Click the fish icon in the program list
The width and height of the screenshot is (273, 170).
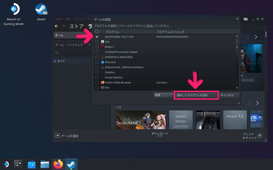[102, 87]
